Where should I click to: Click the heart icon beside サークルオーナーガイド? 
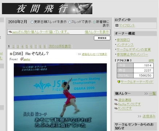(119, 82)
